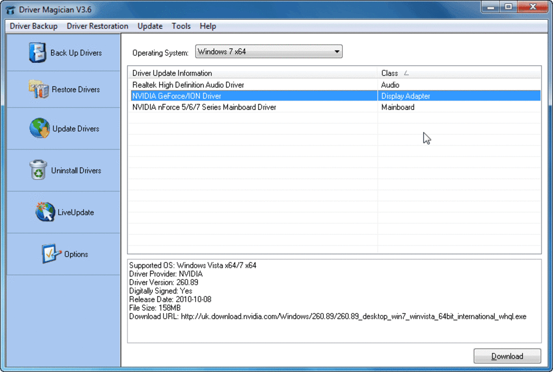
Task: Click the Download button
Action: (507, 356)
